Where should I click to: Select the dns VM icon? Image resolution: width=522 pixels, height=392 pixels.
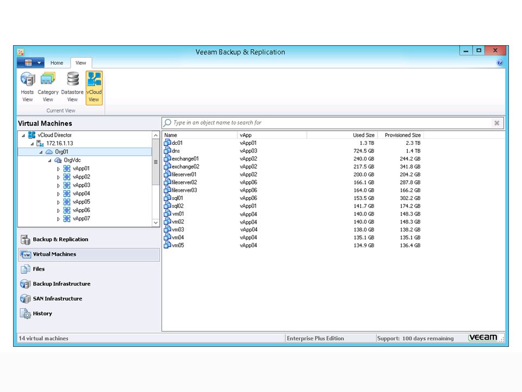click(x=167, y=150)
